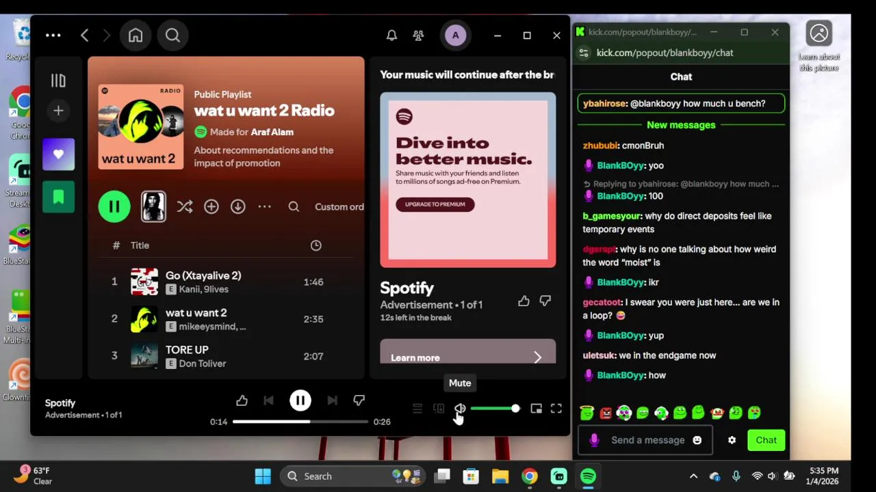This screenshot has height=492, width=876.
Task: Open File Explorer from the taskbar
Action: (x=500, y=476)
